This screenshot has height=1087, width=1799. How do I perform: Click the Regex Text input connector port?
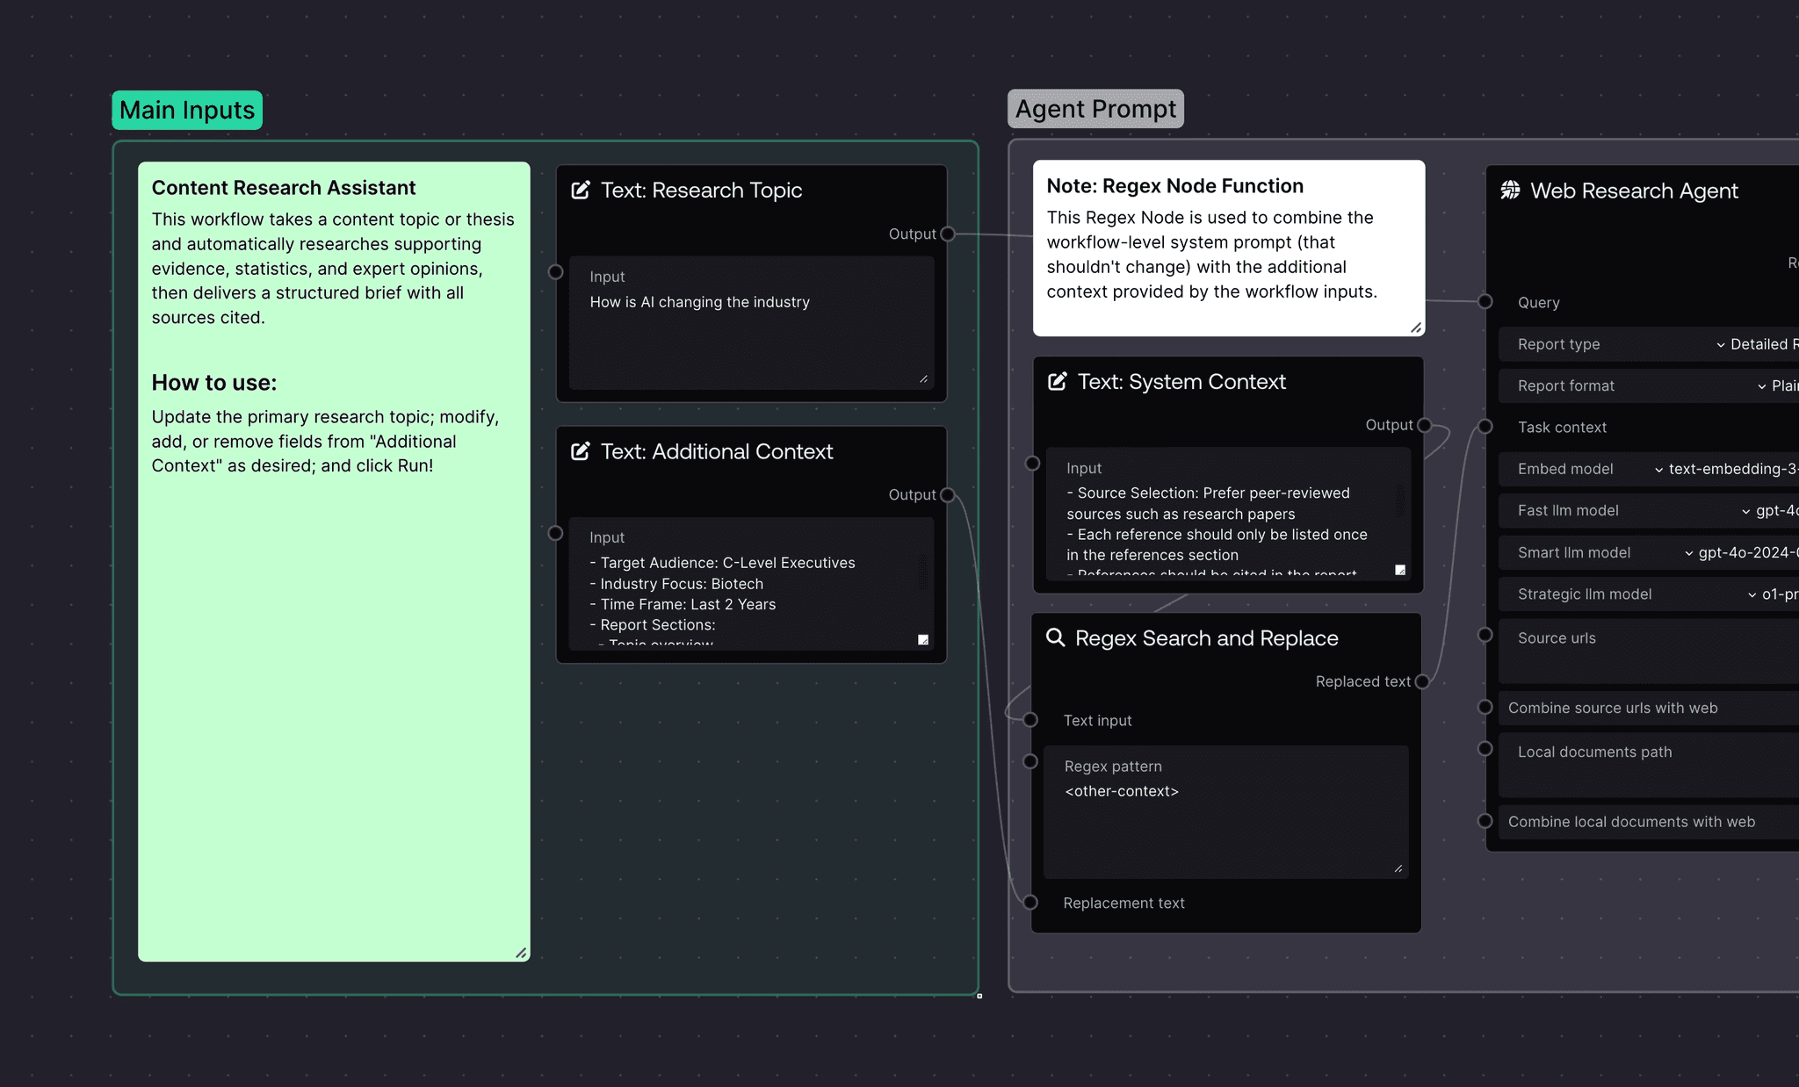point(1031,720)
